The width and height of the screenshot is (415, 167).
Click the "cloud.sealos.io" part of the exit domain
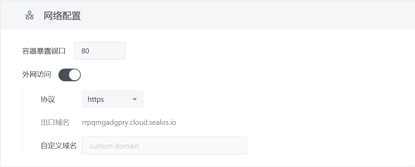(x=152, y=122)
